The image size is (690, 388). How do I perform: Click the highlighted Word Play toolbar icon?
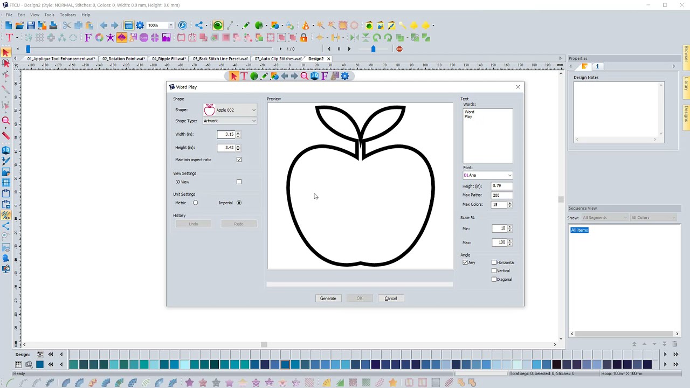click(121, 37)
